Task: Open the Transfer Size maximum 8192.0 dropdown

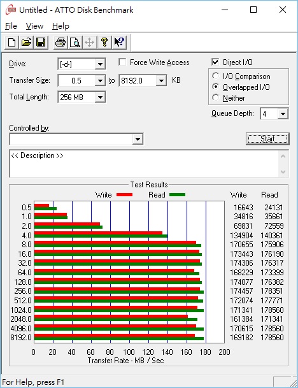Action: pos(161,81)
